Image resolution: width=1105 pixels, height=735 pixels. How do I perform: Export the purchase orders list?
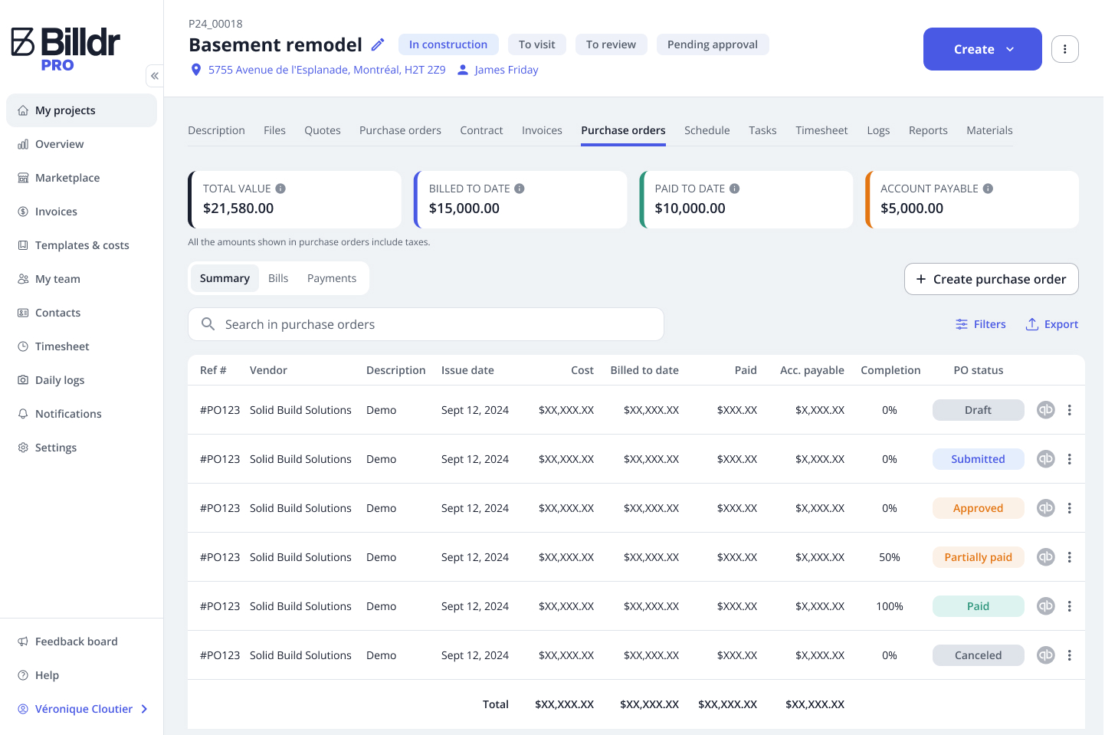pos(1051,324)
